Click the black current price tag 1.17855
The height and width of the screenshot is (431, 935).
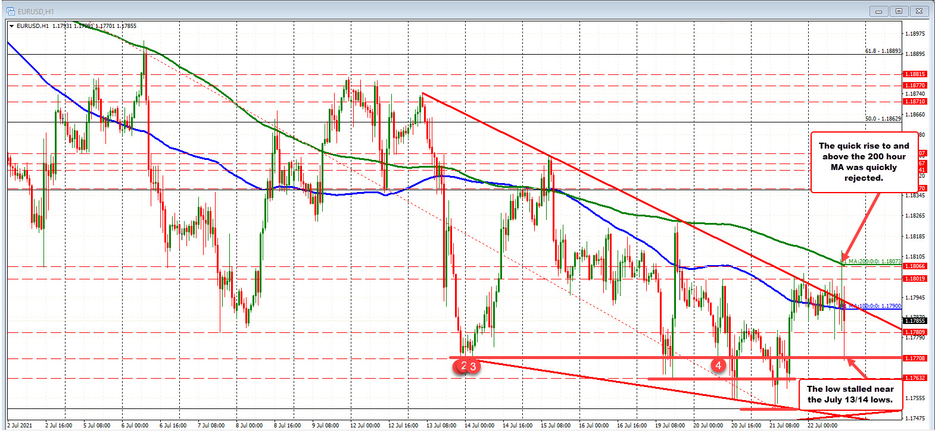click(915, 321)
